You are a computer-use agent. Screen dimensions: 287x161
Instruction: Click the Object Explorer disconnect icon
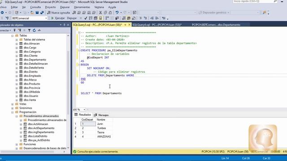[19, 30]
